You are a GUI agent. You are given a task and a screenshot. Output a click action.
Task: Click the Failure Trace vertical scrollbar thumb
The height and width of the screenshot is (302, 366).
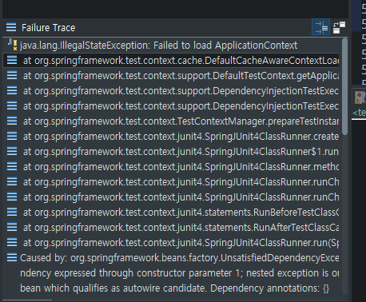[x=344, y=86]
